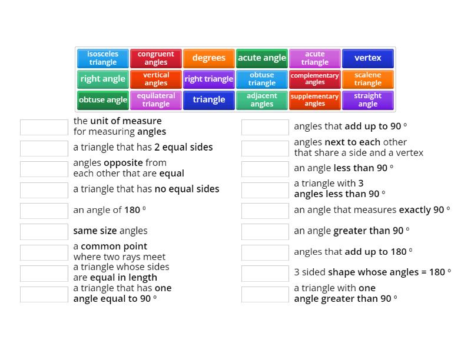Click the answer box next to "unit of measure"
Image resolution: width=471 pixels, height=353 pixels.
[x=43, y=126]
